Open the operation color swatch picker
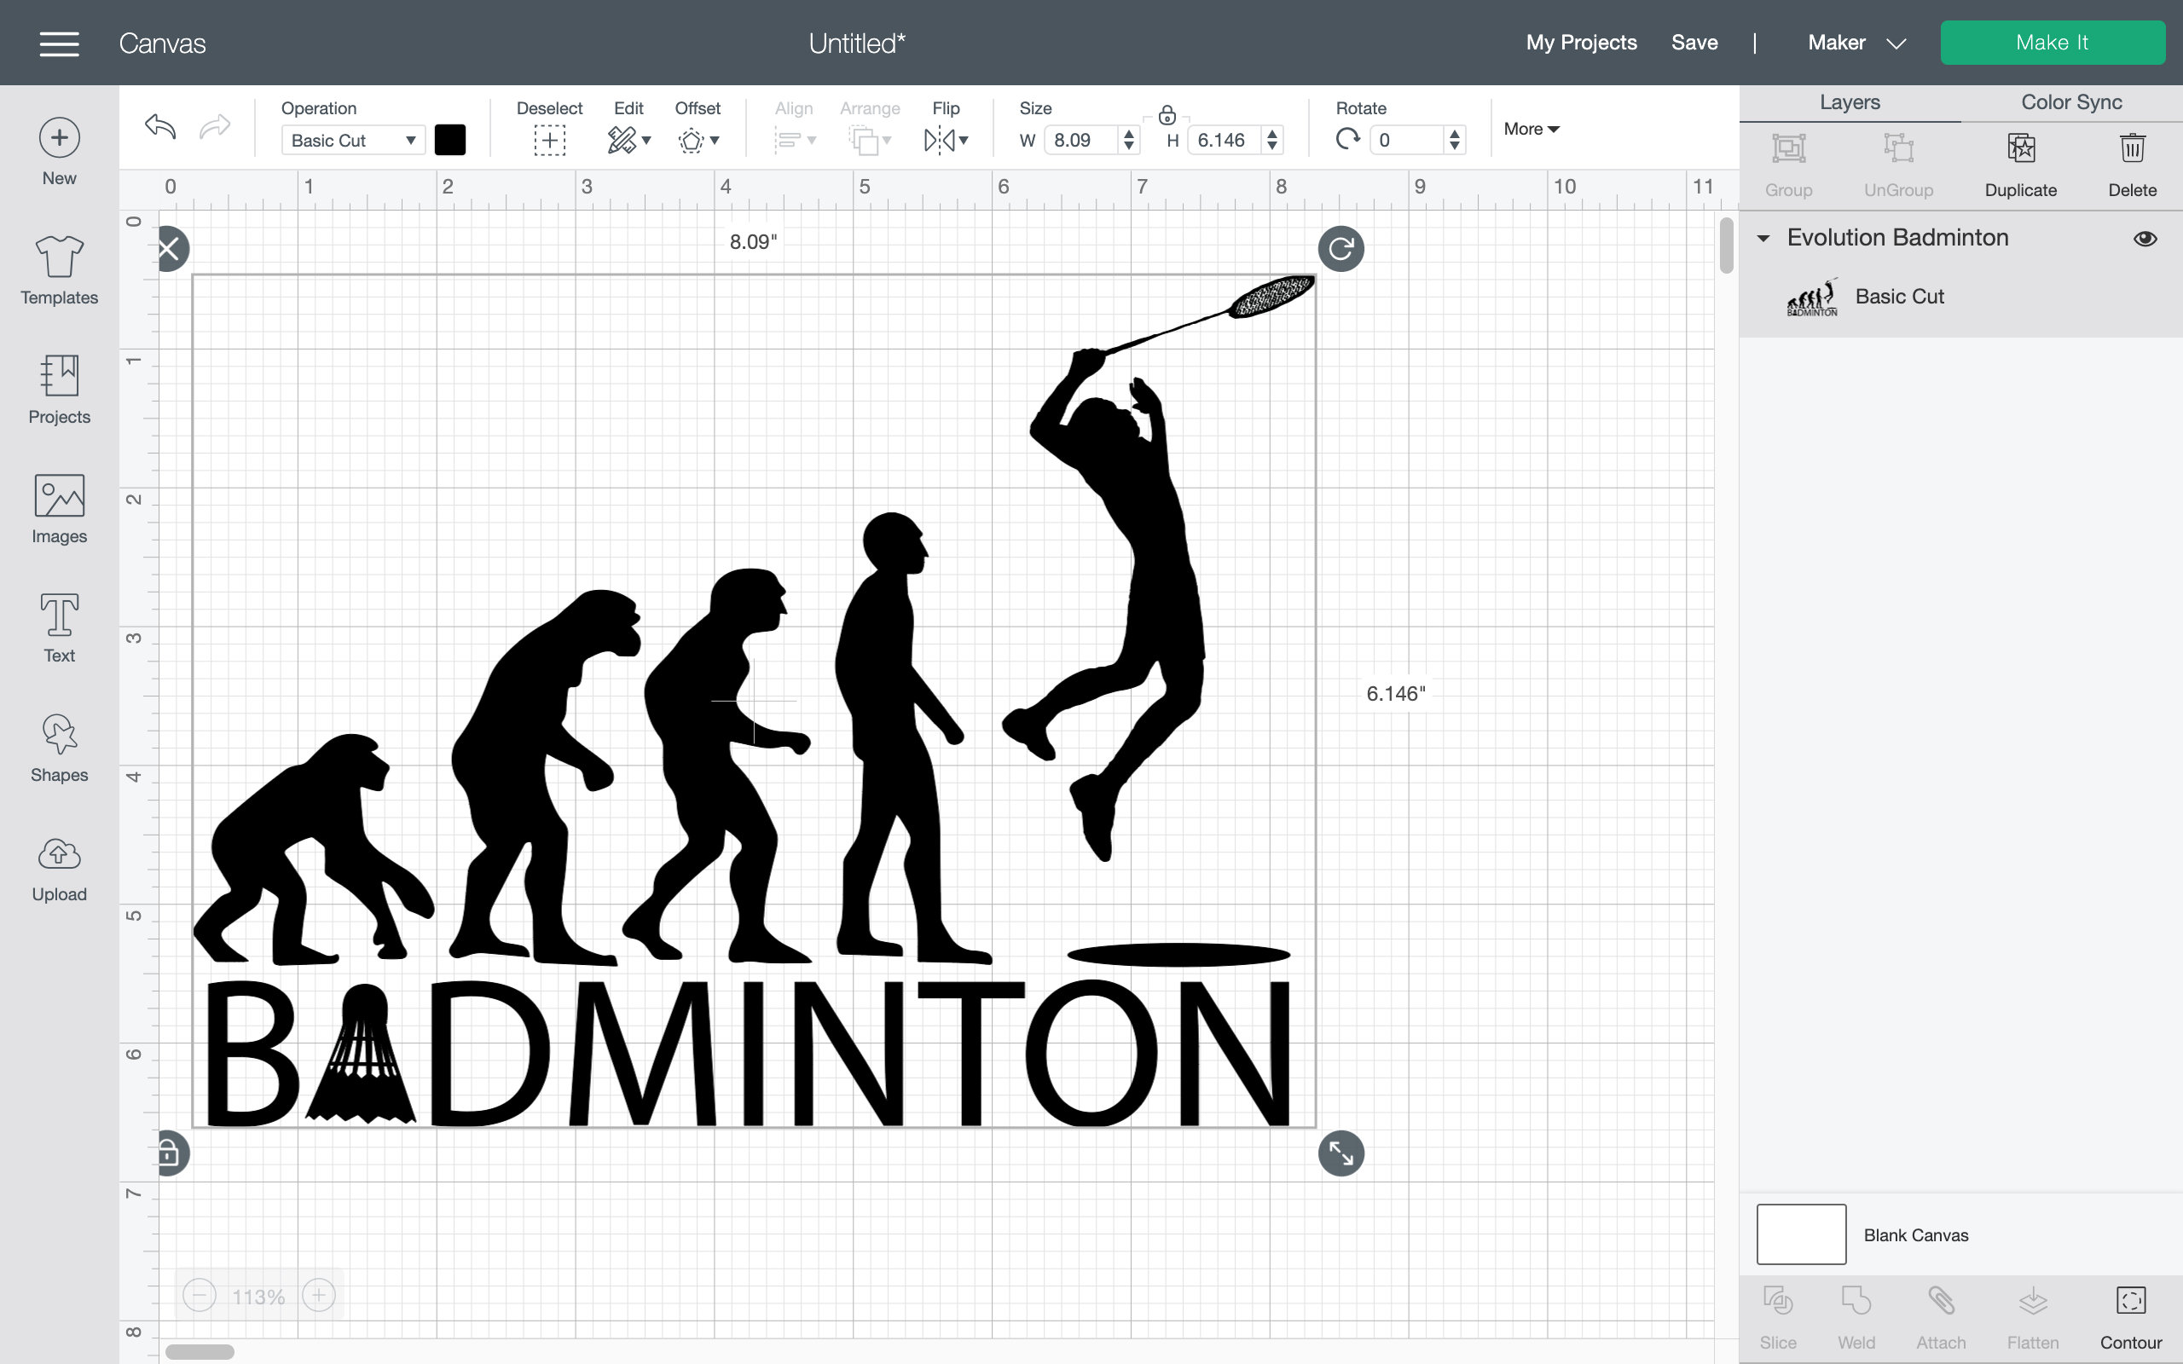2183x1364 pixels. point(449,140)
